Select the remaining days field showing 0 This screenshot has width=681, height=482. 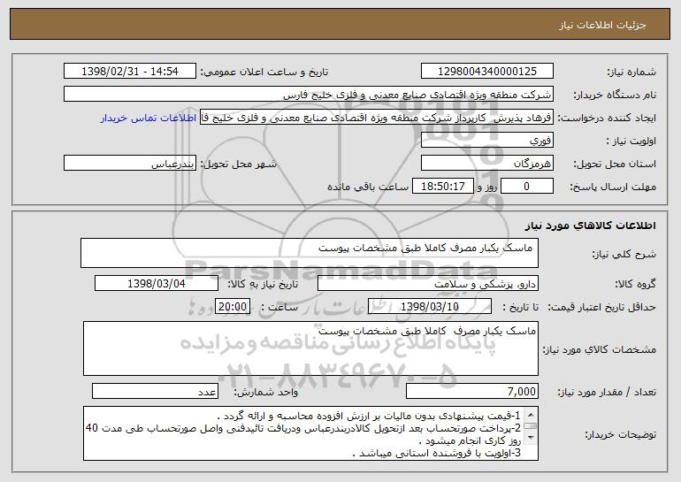(x=527, y=187)
